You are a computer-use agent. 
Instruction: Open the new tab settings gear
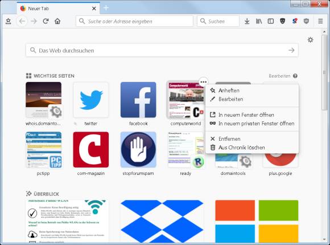[x=311, y=40]
